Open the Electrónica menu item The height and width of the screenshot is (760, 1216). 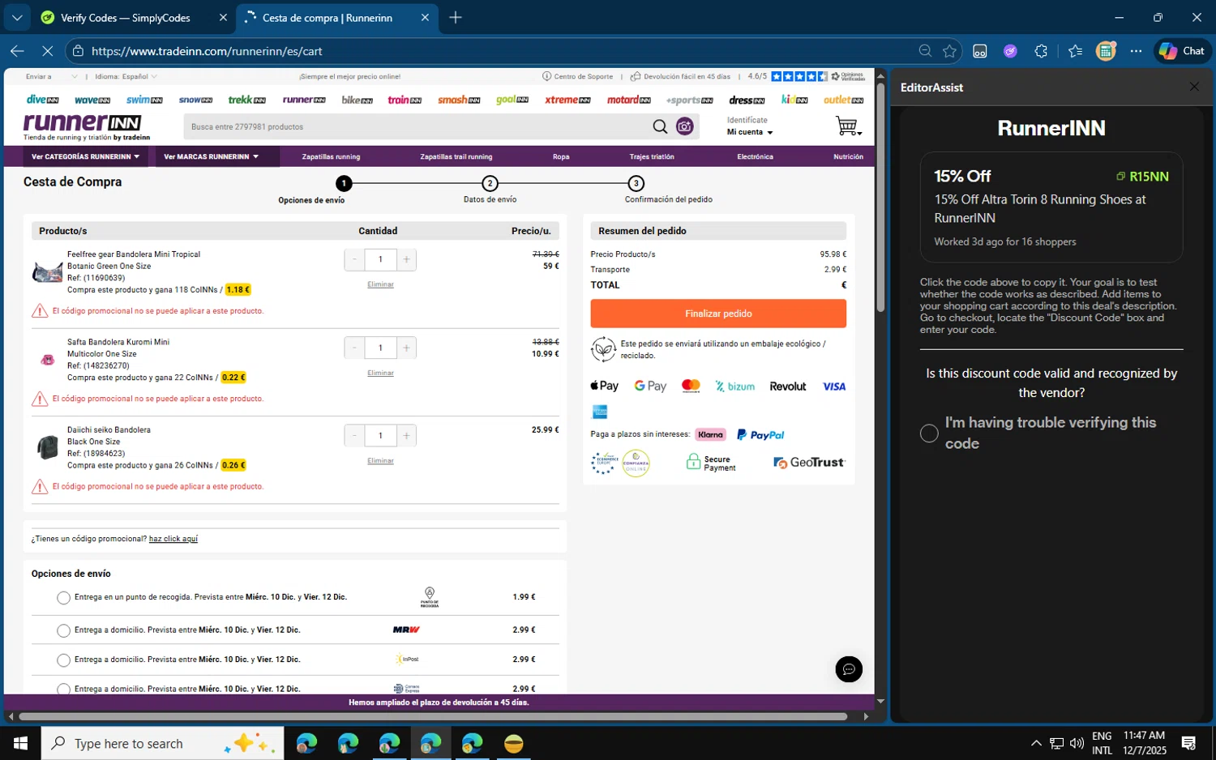coord(755,157)
